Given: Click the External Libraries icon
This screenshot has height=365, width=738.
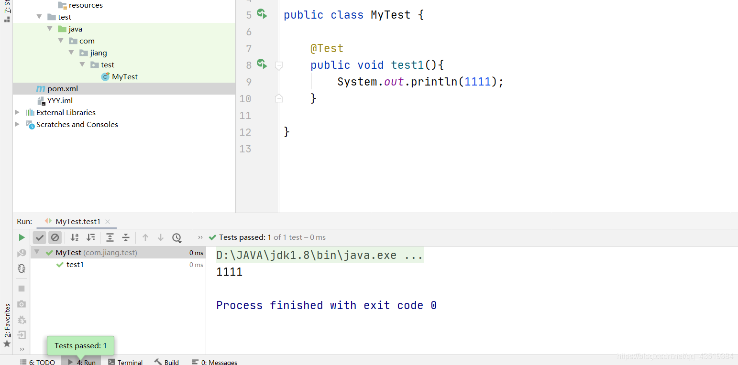Looking at the screenshot, I should coord(30,112).
